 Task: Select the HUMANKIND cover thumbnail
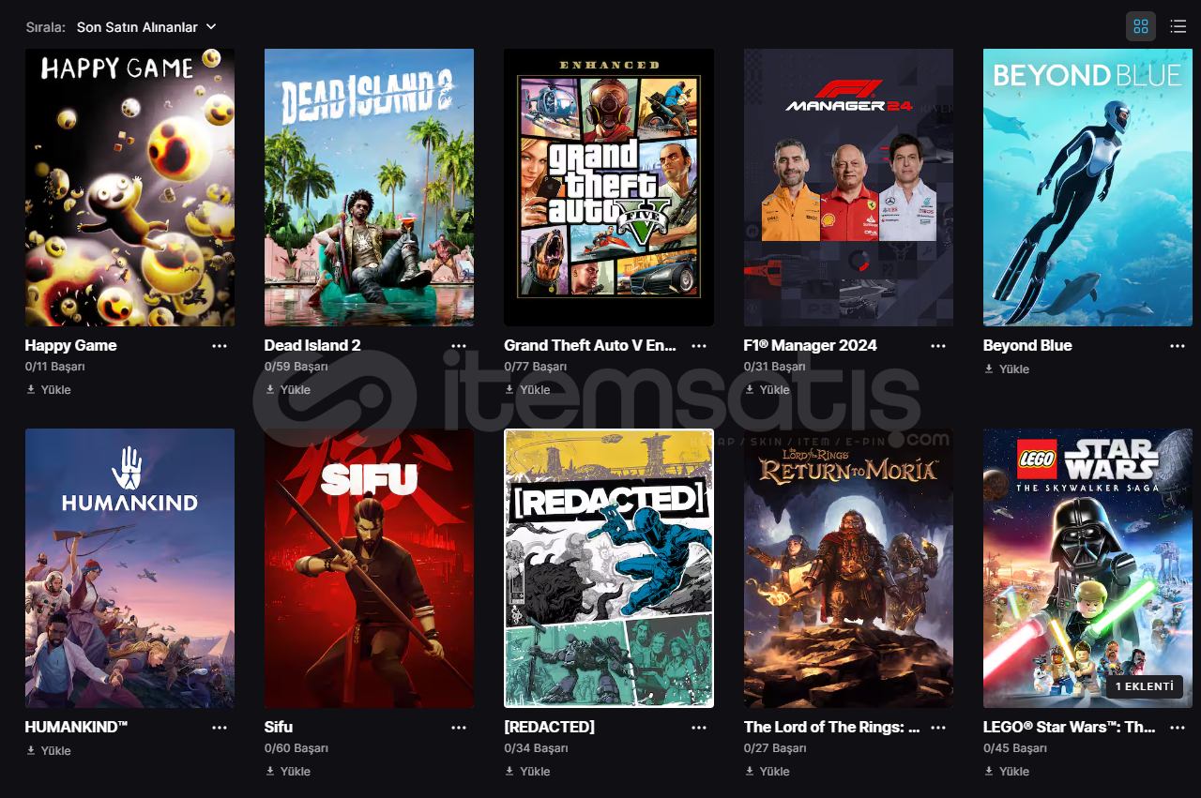click(129, 568)
